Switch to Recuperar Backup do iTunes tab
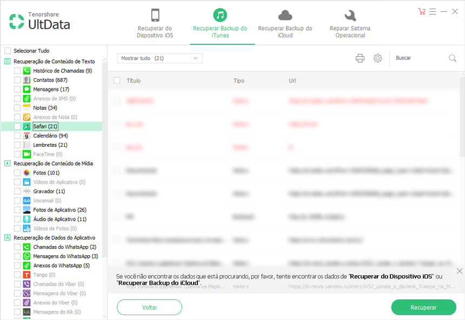 point(220,23)
